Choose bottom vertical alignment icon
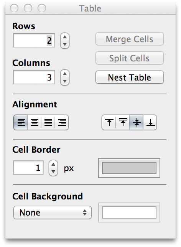Image resolution: width=181 pixels, height=247 pixels. click(x=150, y=122)
